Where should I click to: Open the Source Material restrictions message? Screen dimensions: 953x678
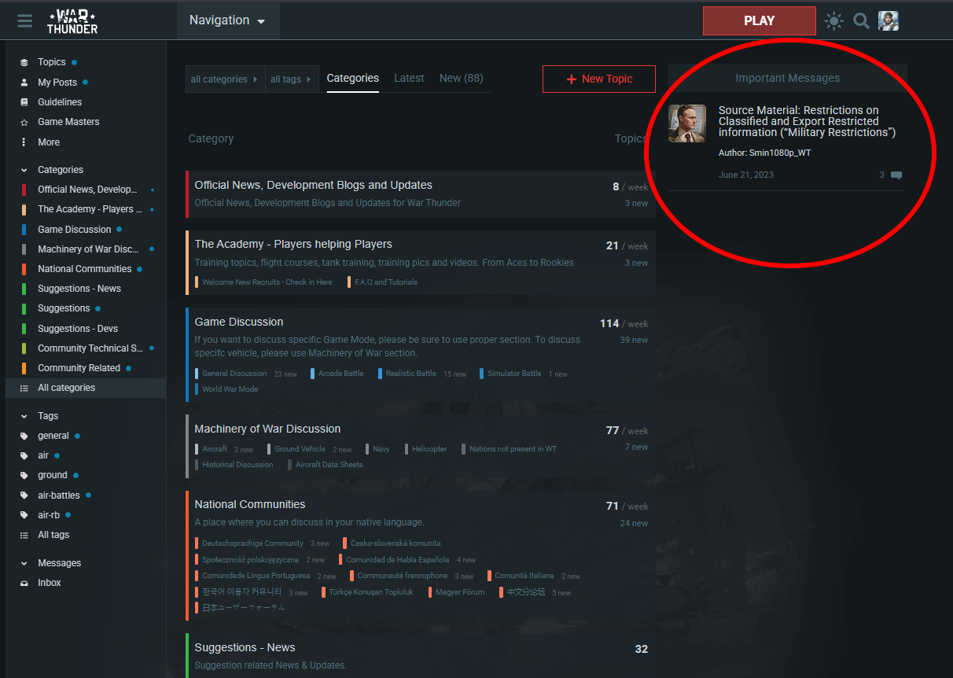click(807, 121)
